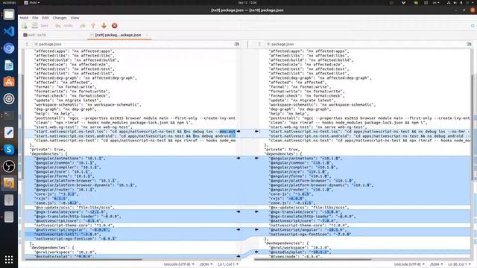Open Skype from dock
This screenshot has width=477, height=268.
(x=9, y=149)
